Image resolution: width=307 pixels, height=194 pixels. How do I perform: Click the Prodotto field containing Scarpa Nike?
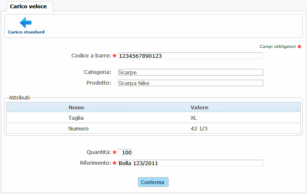(x=190, y=83)
